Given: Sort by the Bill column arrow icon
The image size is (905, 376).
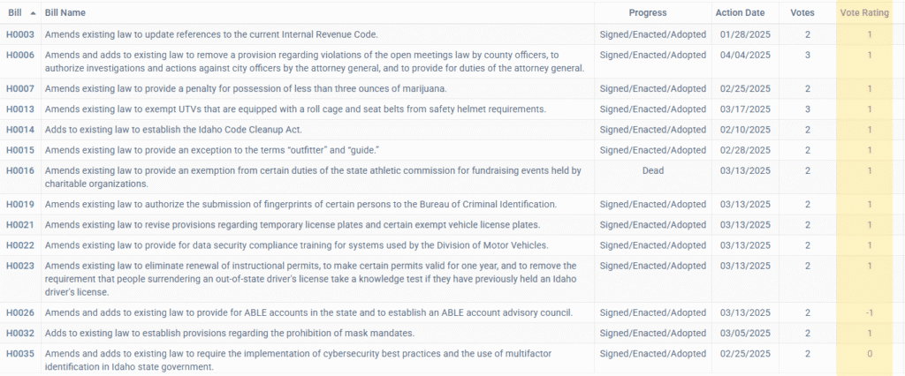Looking at the screenshot, I should (x=33, y=13).
